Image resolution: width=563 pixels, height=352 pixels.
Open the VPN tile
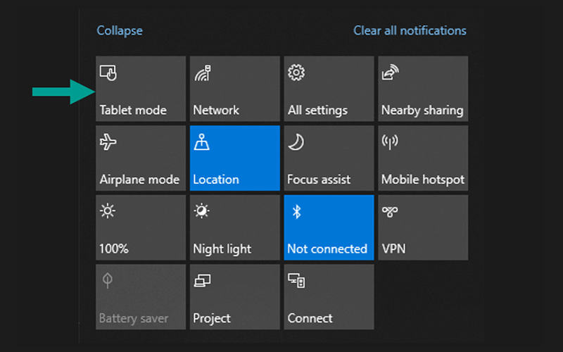point(423,227)
